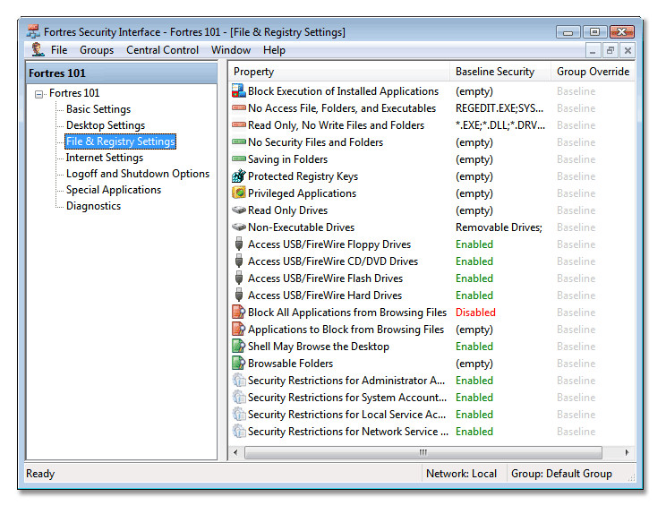
Task: Click the horizontal scrollbar thumb
Action: click(423, 452)
